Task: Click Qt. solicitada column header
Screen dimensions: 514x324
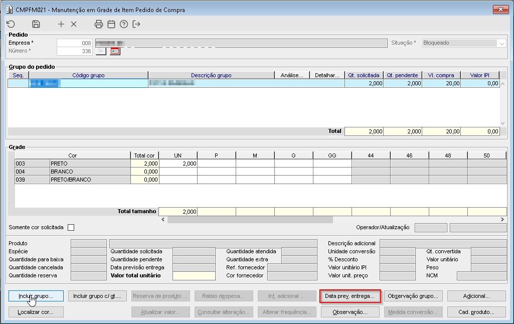Action: 364,75
